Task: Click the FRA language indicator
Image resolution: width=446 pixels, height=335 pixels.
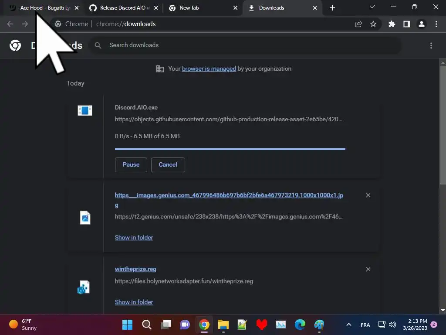Action: (x=365, y=325)
